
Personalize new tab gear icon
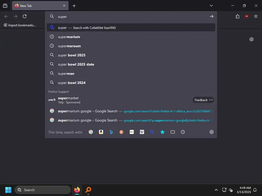[252, 39]
